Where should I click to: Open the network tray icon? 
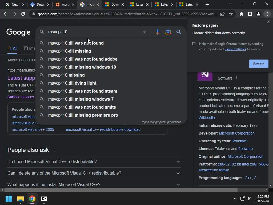click(242, 198)
